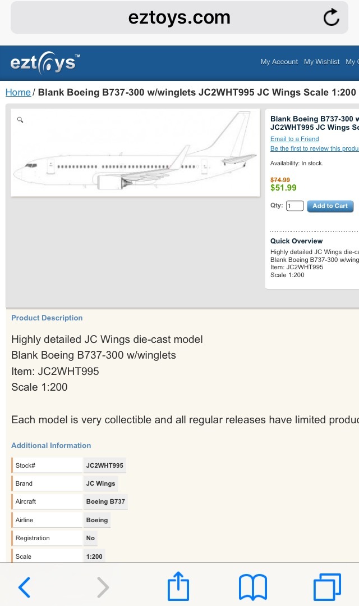Viewport: 359px width, 606px height.
Task: Click the eztoys logo
Action: pyautogui.click(x=45, y=62)
